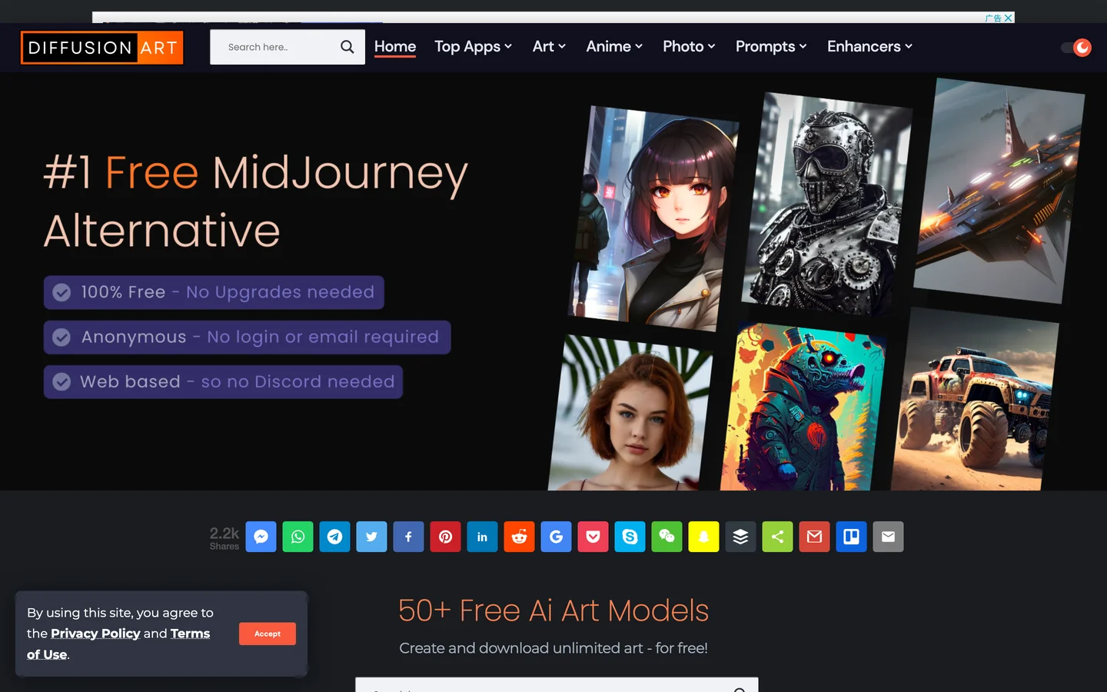Image resolution: width=1107 pixels, height=692 pixels.
Task: Click the Snapchat share button
Action: click(703, 537)
